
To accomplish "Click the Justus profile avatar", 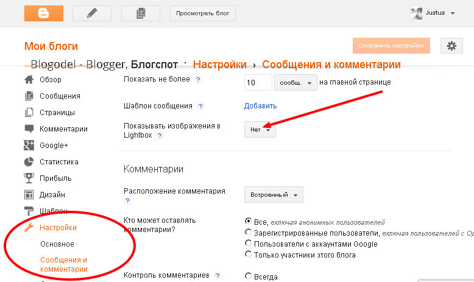I will pos(416,13).
